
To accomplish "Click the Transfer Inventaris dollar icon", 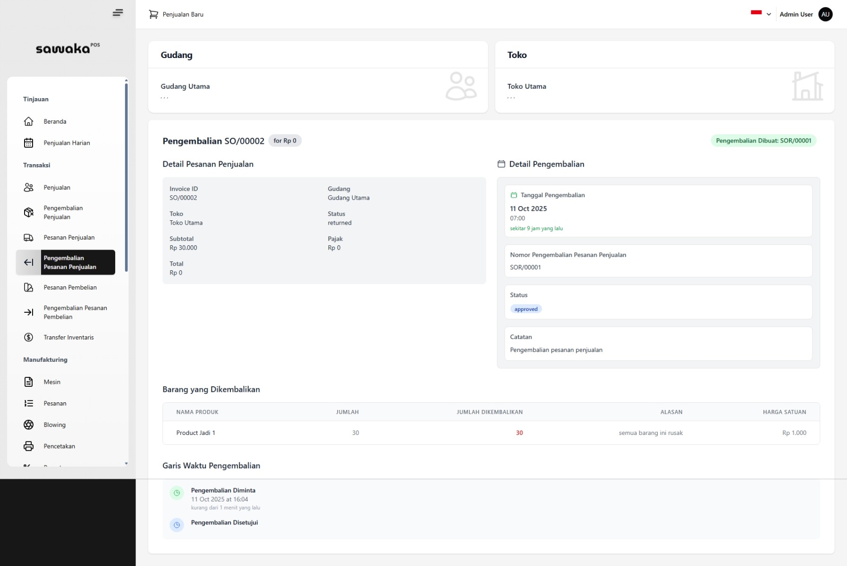I will tap(29, 337).
